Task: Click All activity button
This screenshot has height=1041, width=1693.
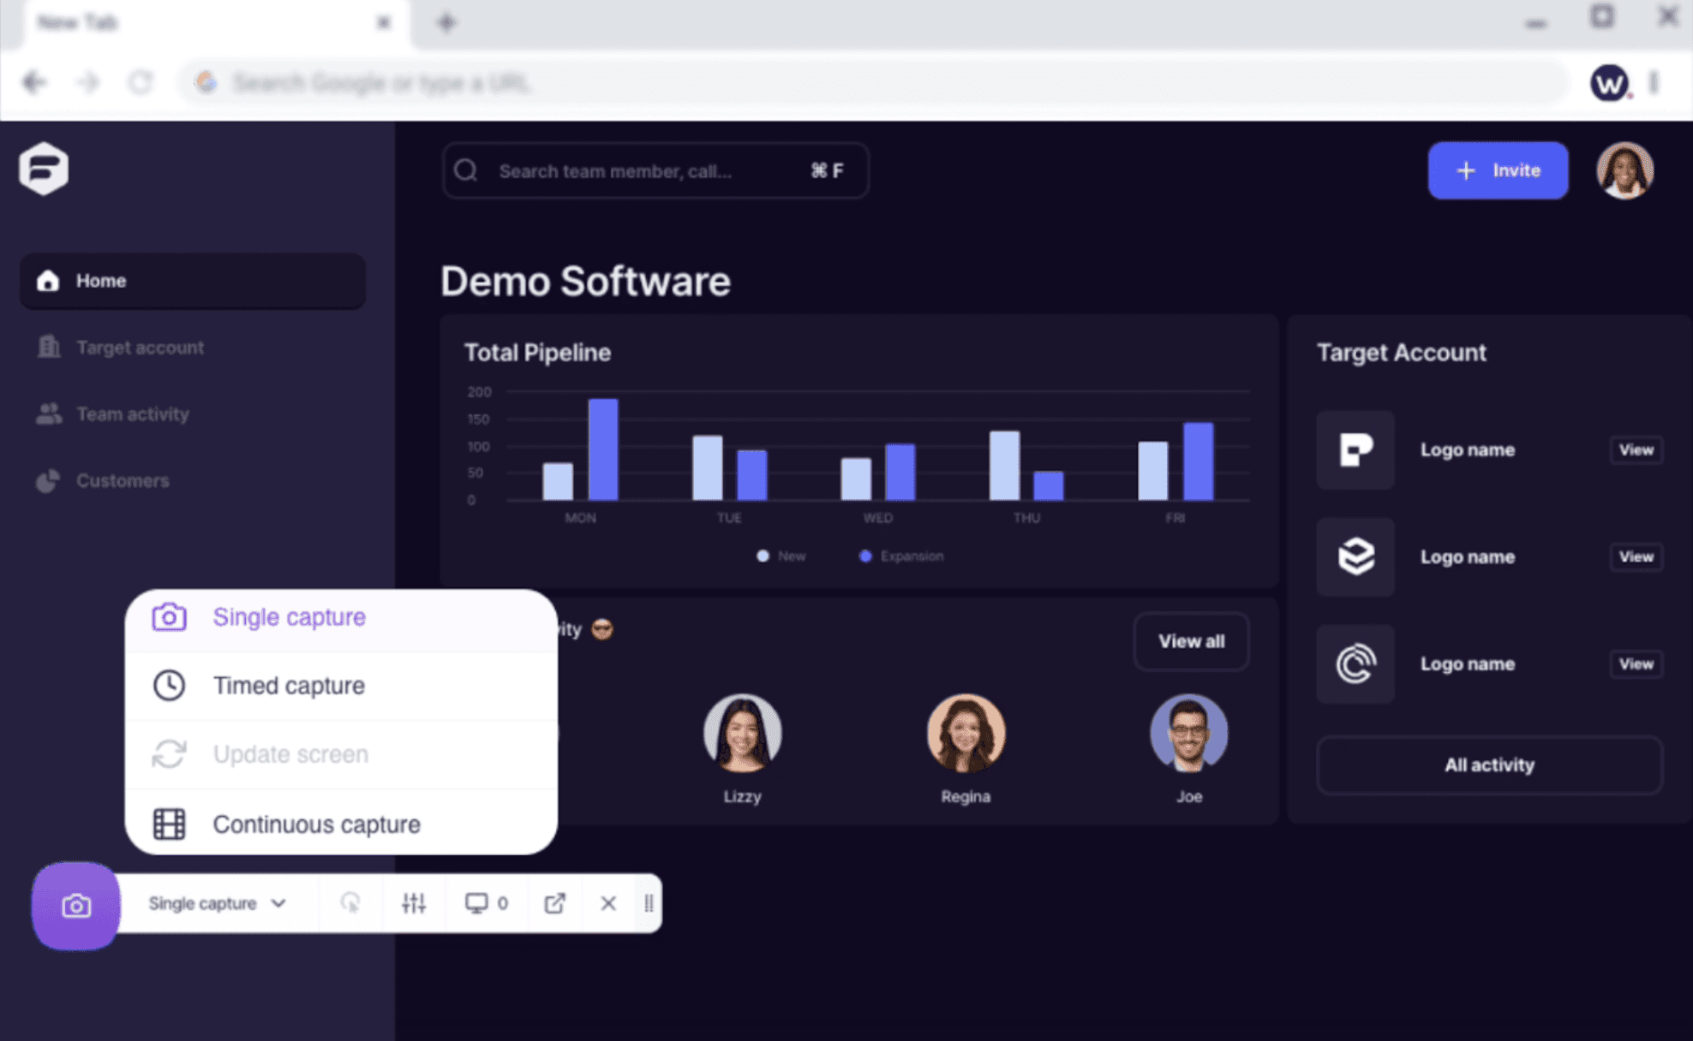Action: click(x=1488, y=765)
